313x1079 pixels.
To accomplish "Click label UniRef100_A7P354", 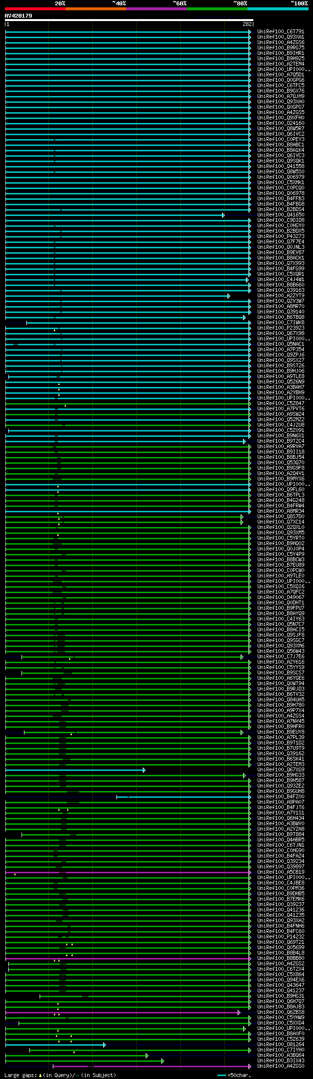I will 281,350.
